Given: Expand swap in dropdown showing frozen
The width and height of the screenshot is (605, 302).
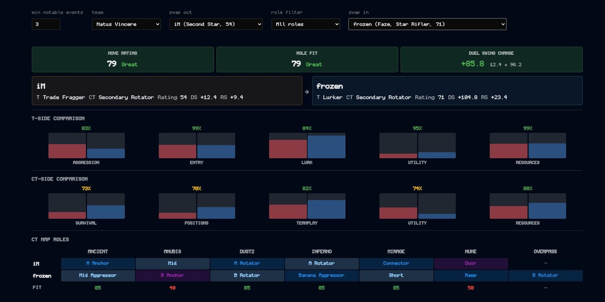Looking at the screenshot, I should click(x=427, y=24).
